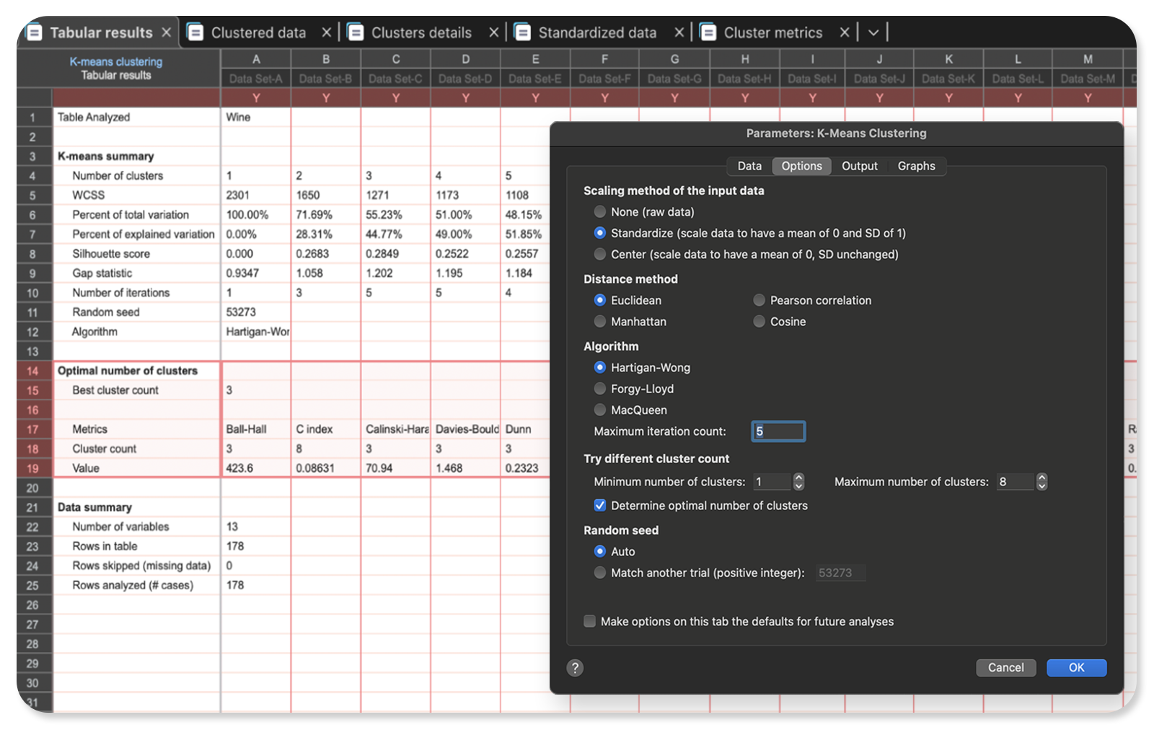
Task: Enable Make options defaults for future analyses
Action: point(590,621)
